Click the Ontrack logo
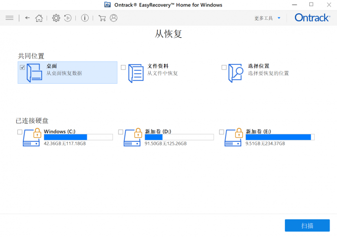 [312, 18]
